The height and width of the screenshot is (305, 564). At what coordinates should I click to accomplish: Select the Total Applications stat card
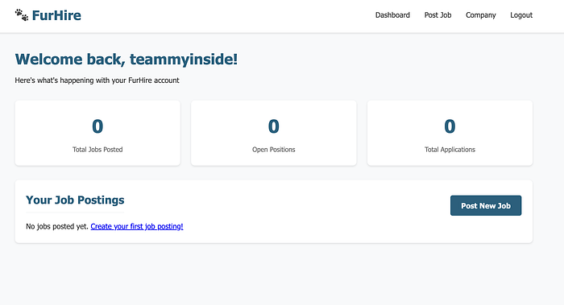pyautogui.click(x=450, y=133)
